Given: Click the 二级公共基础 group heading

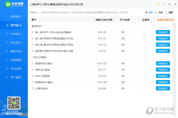Looking at the screenshot, I should click(39, 57).
